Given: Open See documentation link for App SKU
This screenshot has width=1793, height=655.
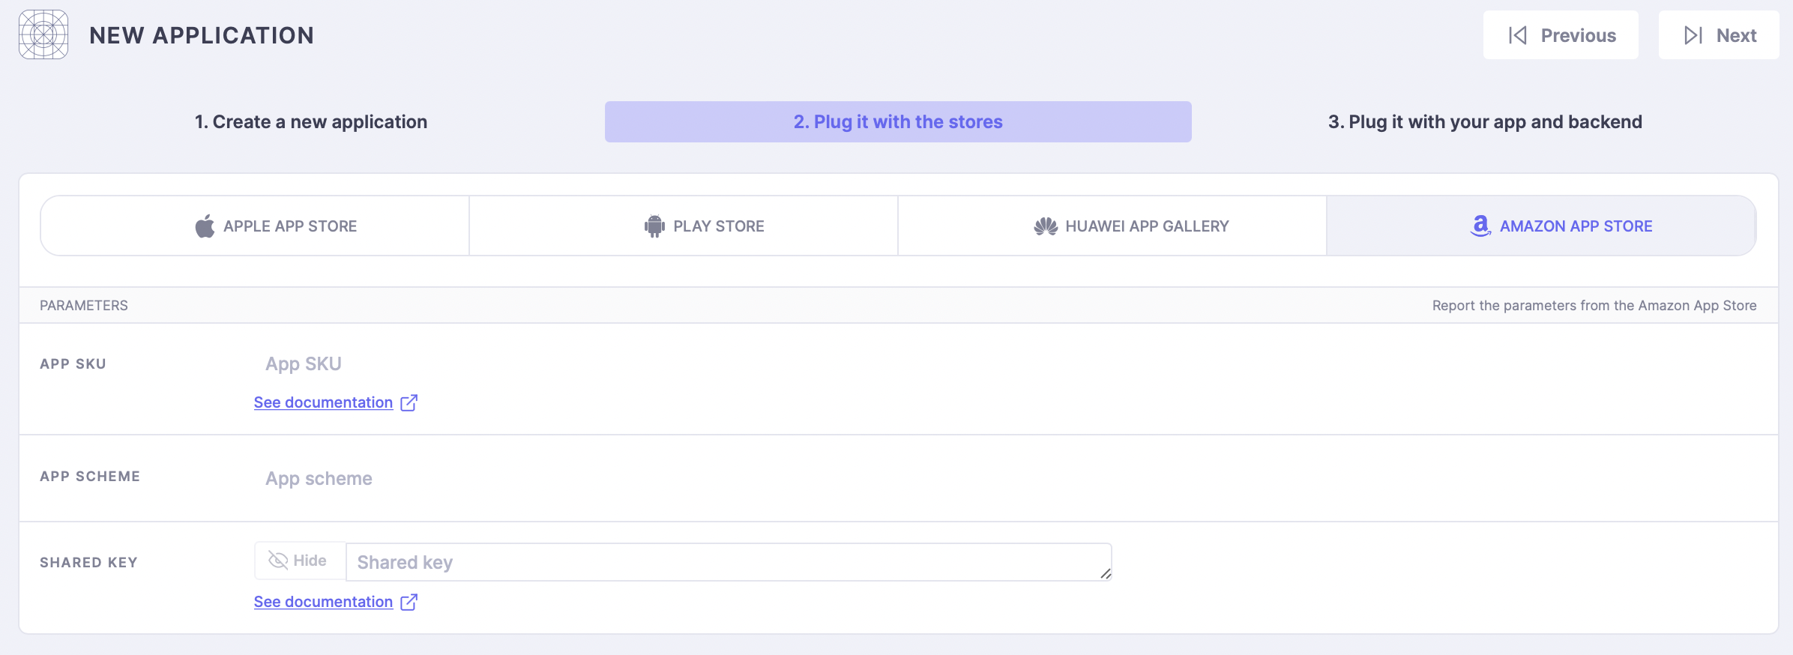Looking at the screenshot, I should tap(323, 402).
